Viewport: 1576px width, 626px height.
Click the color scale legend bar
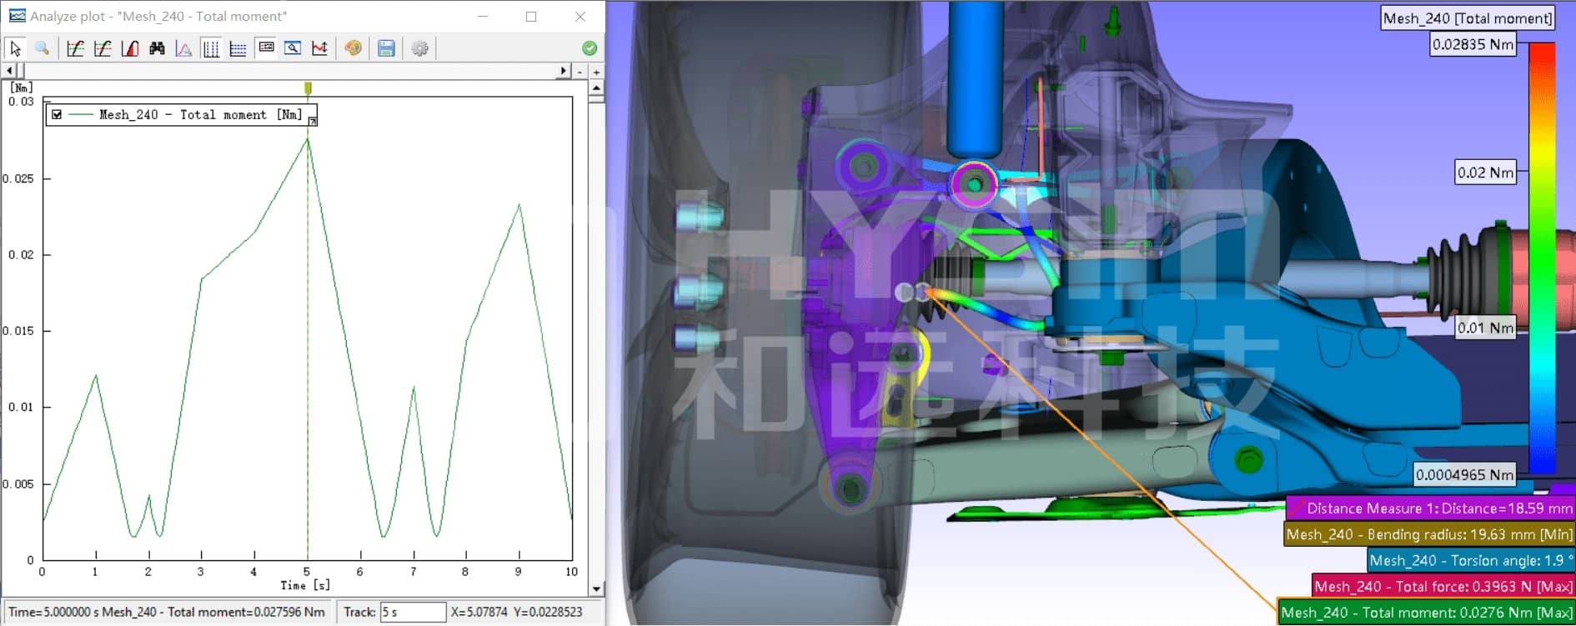click(x=1542, y=258)
